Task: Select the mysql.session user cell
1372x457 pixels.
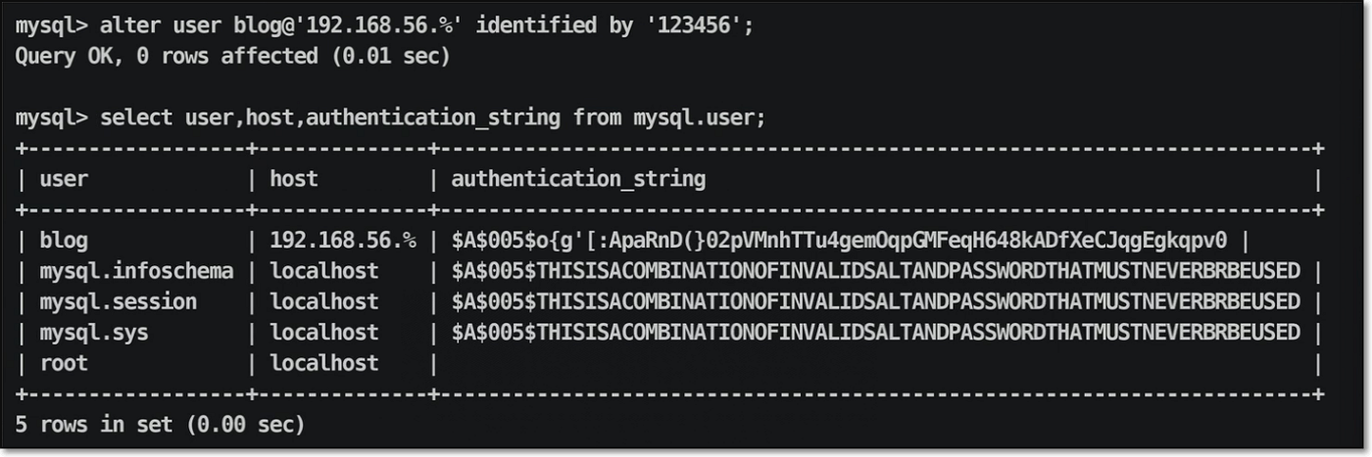Action: [x=119, y=301]
